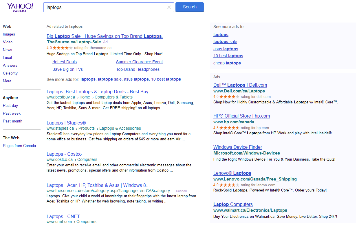Open the Video search category

click(x=8, y=42)
